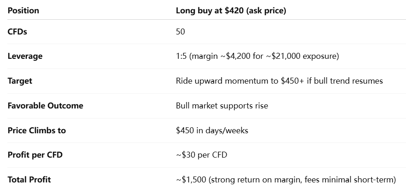Image resolution: width=406 pixels, height=193 pixels.
Task: Click the 'Ride upward momentum' target text
Action: tap(214, 81)
